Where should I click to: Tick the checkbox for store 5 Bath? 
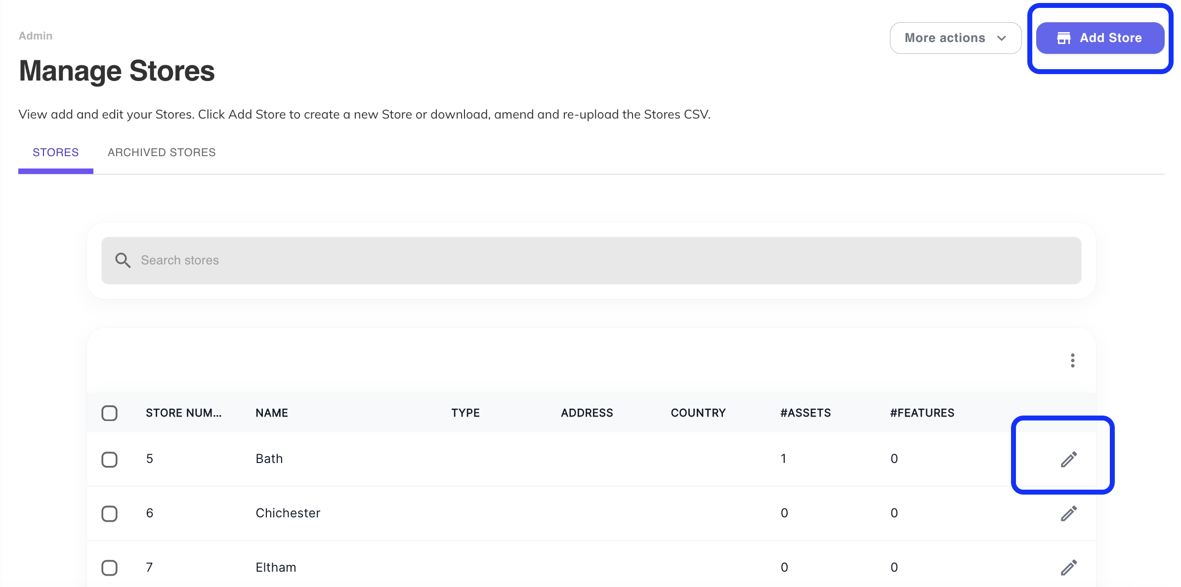[109, 459]
